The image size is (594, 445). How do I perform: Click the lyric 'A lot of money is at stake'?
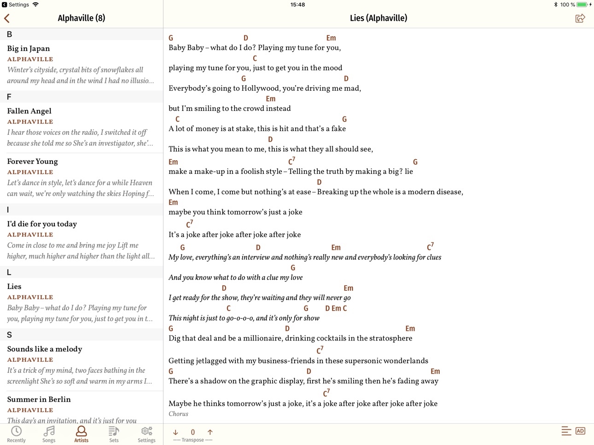212,129
